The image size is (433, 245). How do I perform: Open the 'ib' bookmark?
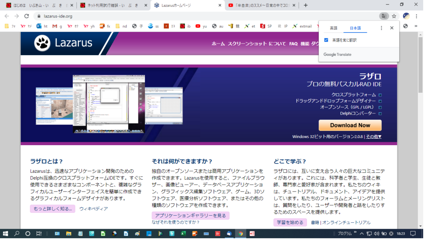[x=185, y=26]
